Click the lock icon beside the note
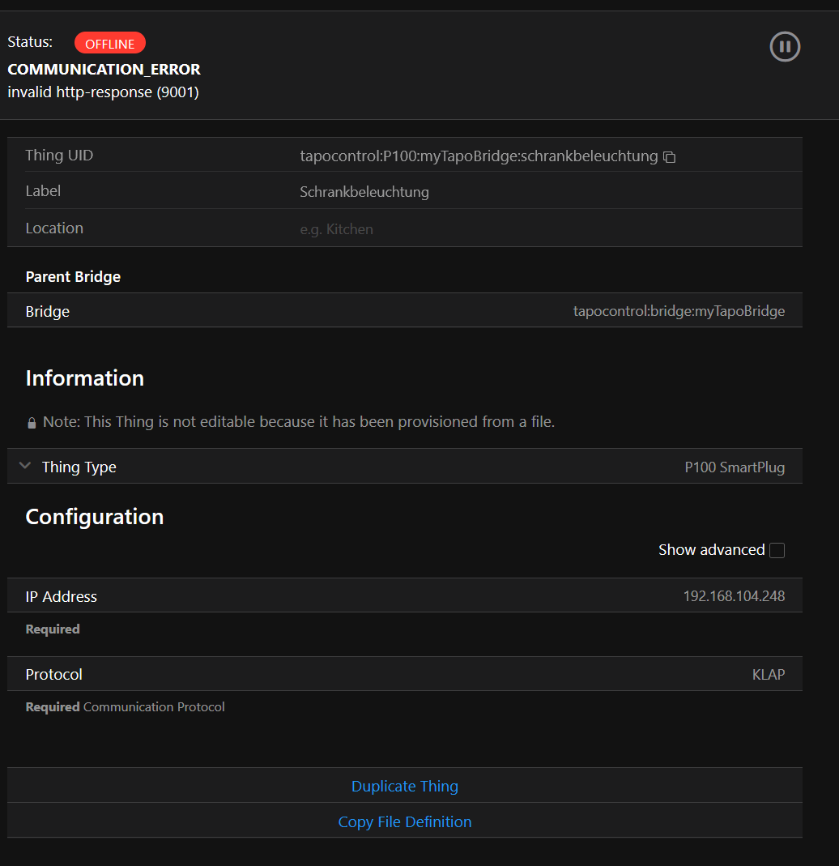The height and width of the screenshot is (866, 839). click(32, 423)
